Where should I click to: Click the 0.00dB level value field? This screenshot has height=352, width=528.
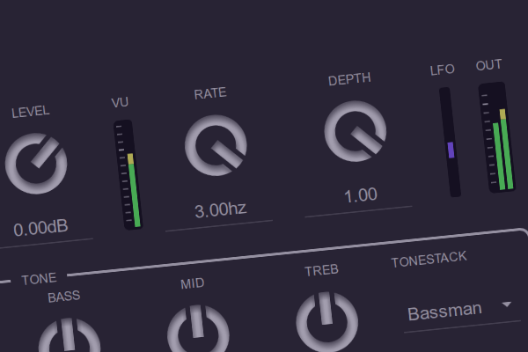point(41,228)
